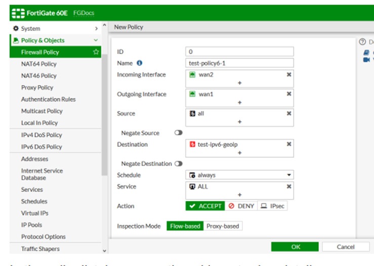Remove wan2 from Incoming Interface
Viewport: 374px width, 266px height.
click(289, 74)
